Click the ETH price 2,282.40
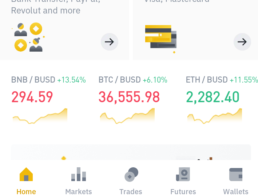 tap(213, 97)
